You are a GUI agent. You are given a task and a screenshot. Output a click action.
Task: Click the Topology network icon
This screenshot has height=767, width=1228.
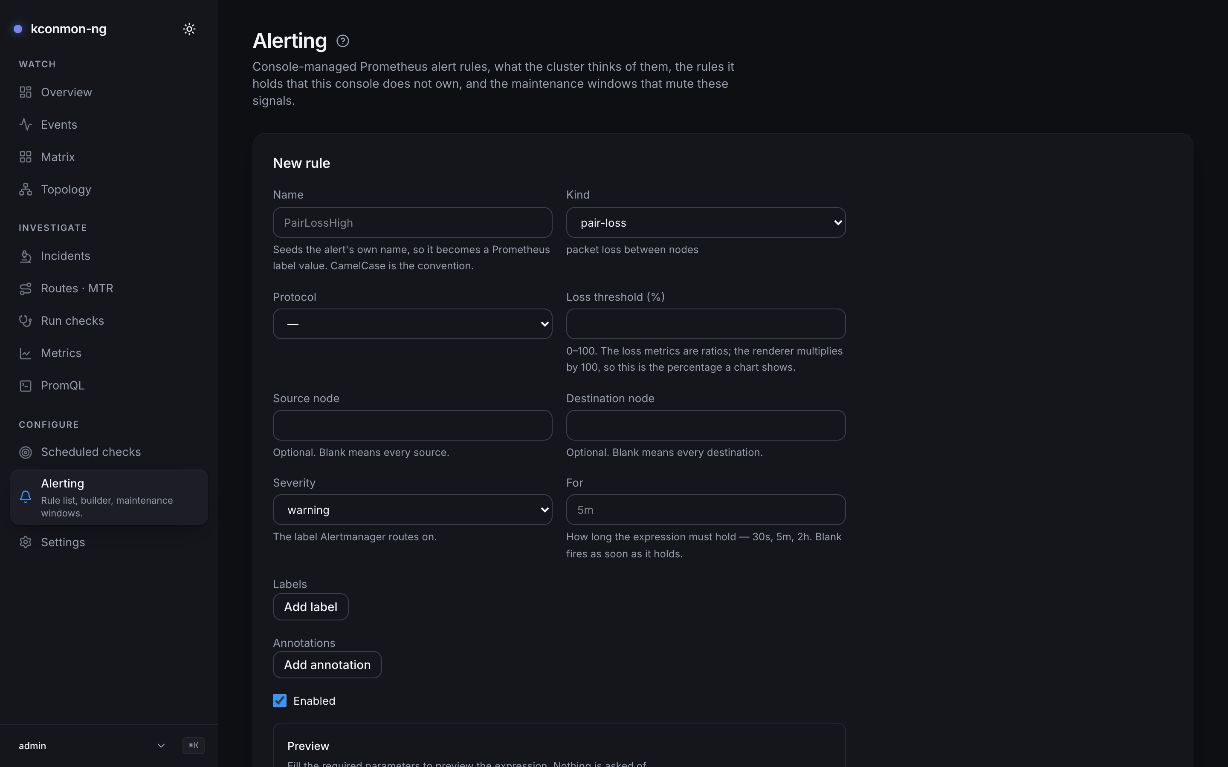26,190
